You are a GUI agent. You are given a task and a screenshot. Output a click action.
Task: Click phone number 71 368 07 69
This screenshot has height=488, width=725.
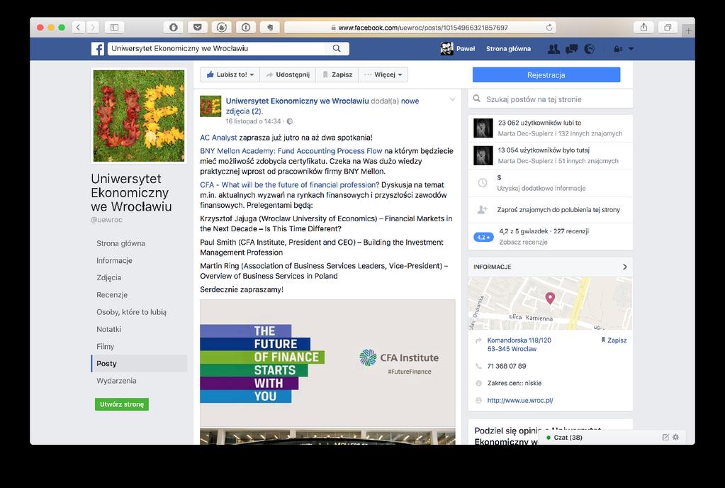coord(507,366)
